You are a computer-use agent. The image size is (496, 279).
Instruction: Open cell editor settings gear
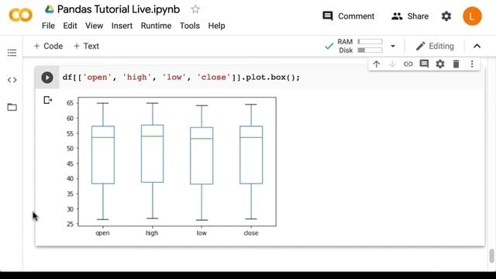[x=440, y=64]
